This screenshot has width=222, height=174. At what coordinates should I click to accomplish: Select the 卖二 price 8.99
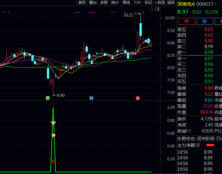tap(209, 47)
